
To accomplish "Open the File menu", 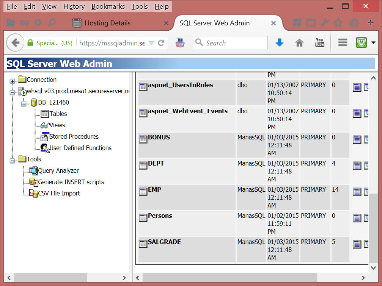I will pyautogui.click(x=12, y=6).
